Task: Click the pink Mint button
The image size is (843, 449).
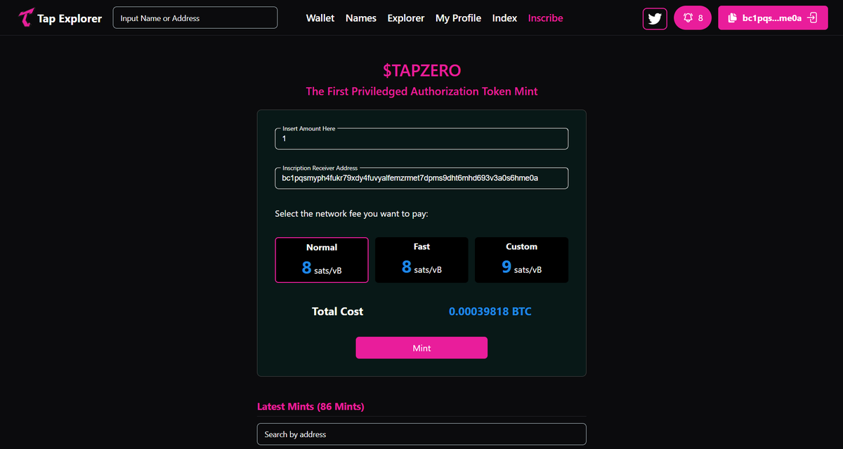Action: pyautogui.click(x=421, y=348)
